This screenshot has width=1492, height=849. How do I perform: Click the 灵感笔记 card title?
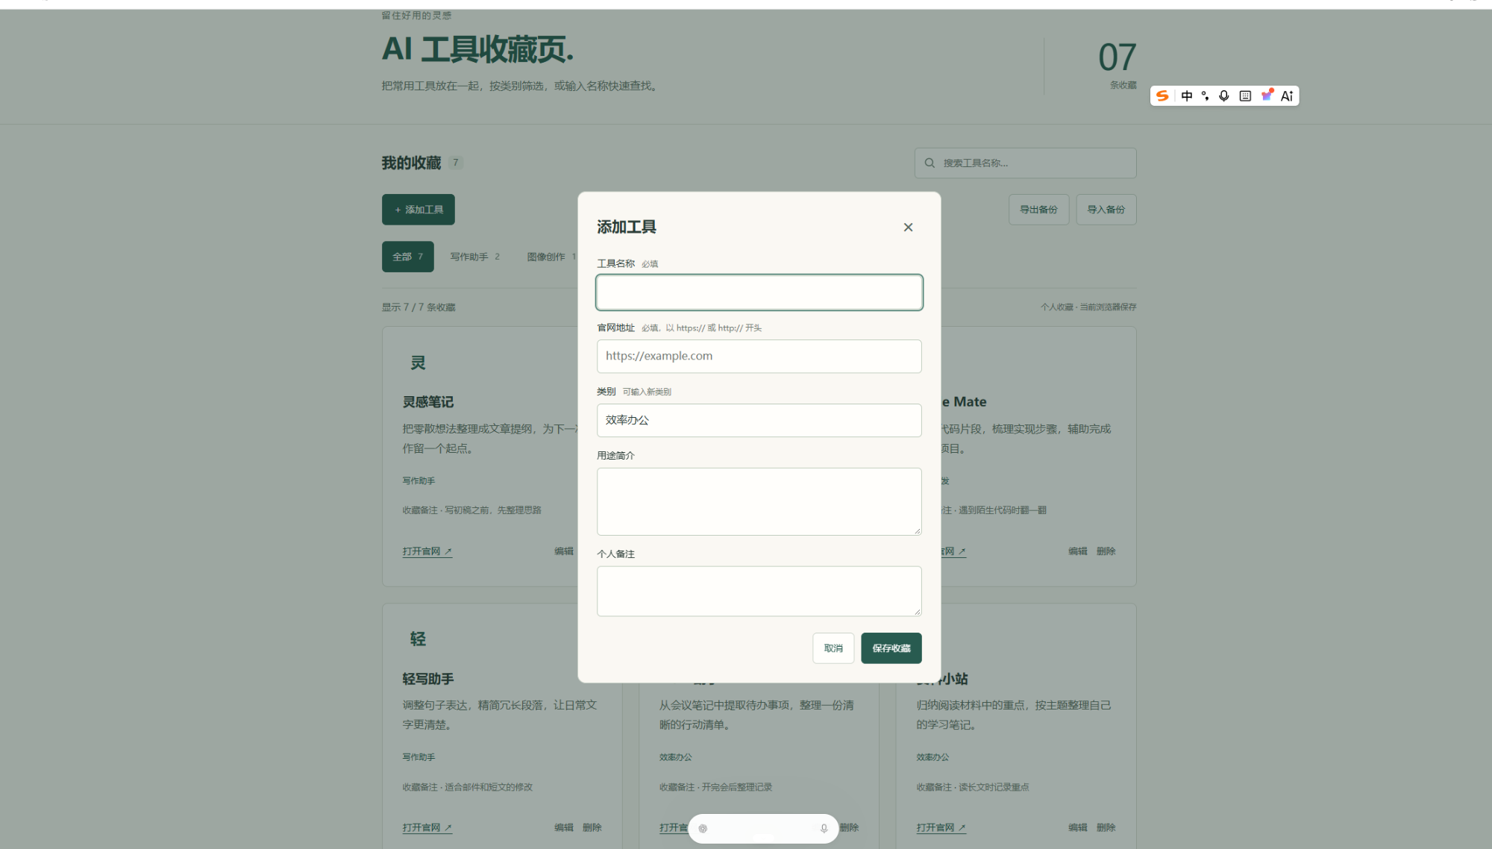pos(428,402)
